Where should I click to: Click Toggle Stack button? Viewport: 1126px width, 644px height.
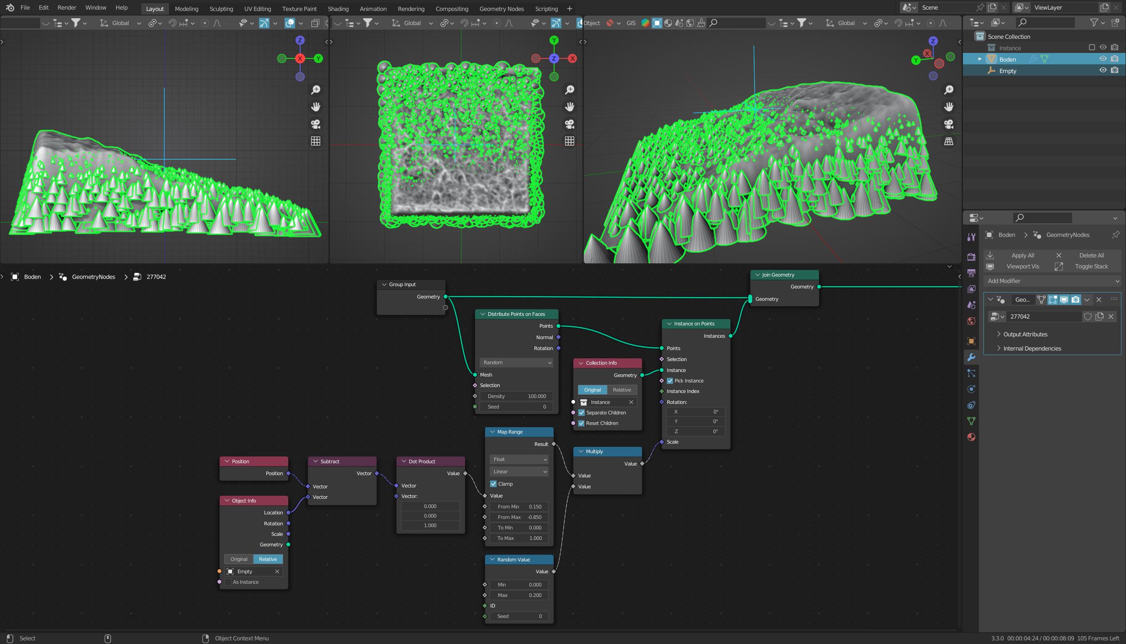1087,266
